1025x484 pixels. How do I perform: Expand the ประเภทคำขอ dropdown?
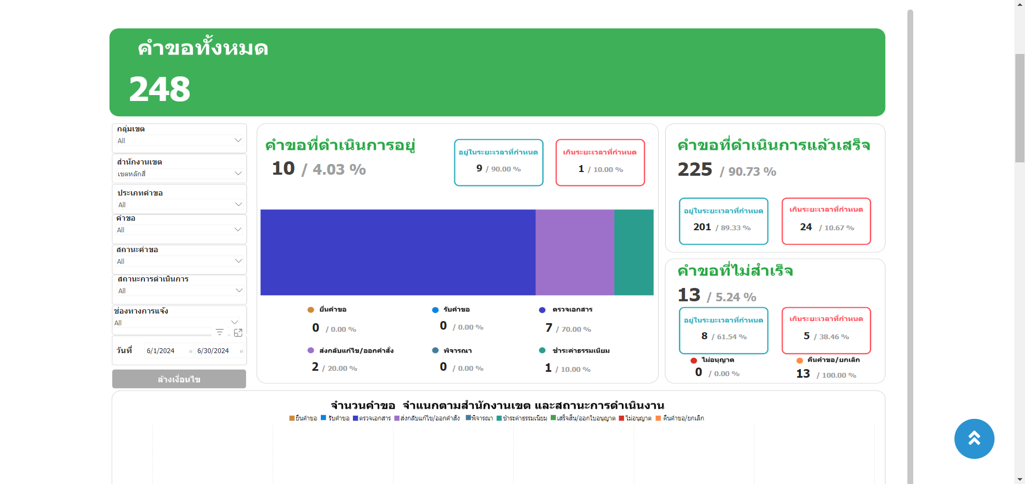(x=238, y=205)
